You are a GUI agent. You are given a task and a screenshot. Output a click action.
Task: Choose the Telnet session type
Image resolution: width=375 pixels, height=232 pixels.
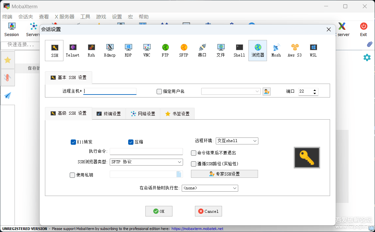pyautogui.click(x=72, y=50)
